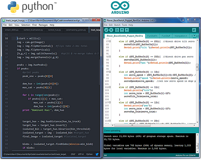
Task: Switch to isoltest_hue.py tab
Action: coord(55,30)
